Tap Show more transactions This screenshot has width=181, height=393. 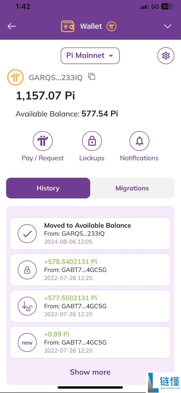(90, 372)
